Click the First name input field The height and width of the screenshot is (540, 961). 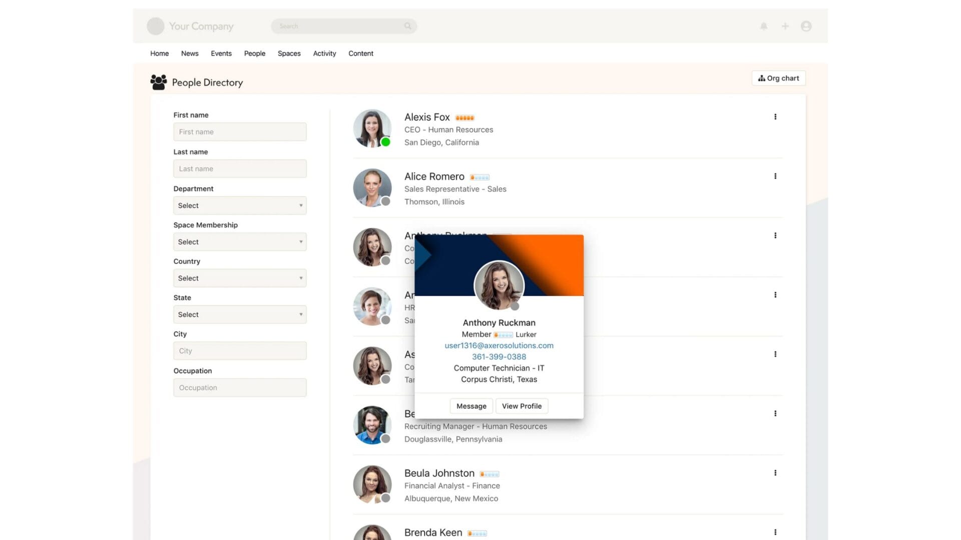[x=239, y=131]
